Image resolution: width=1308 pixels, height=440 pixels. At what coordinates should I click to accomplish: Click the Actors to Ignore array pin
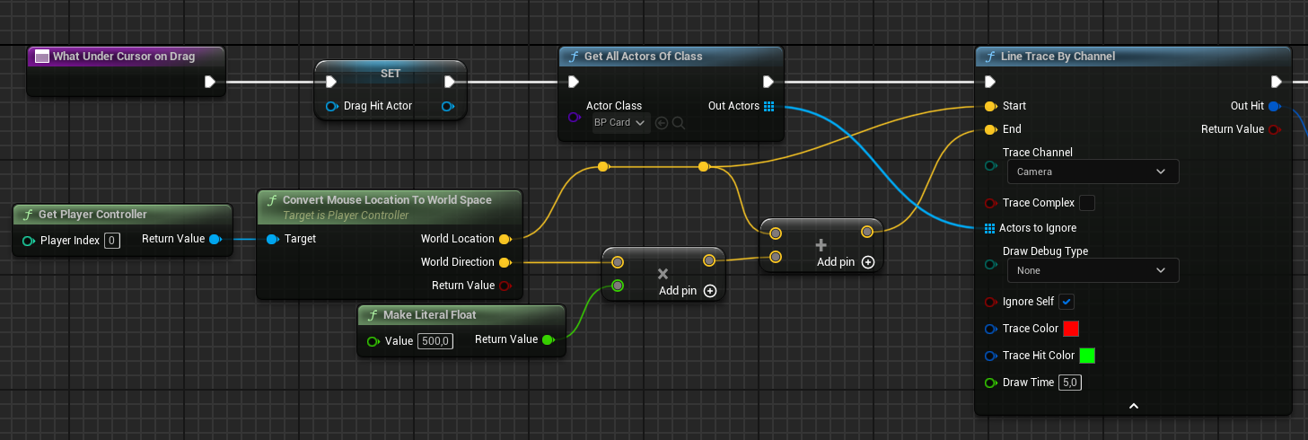[989, 228]
